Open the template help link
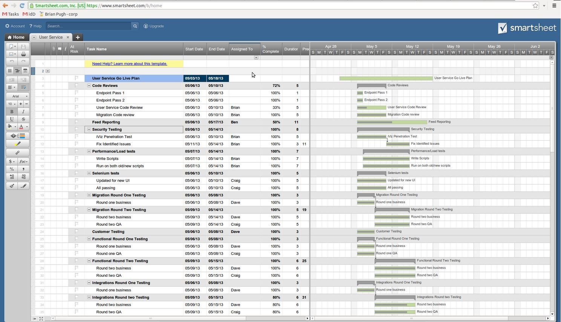The image size is (561, 322). click(x=129, y=64)
